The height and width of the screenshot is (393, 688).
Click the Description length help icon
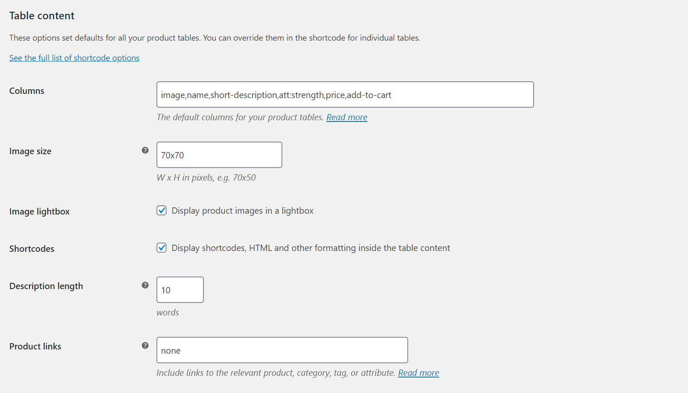145,285
